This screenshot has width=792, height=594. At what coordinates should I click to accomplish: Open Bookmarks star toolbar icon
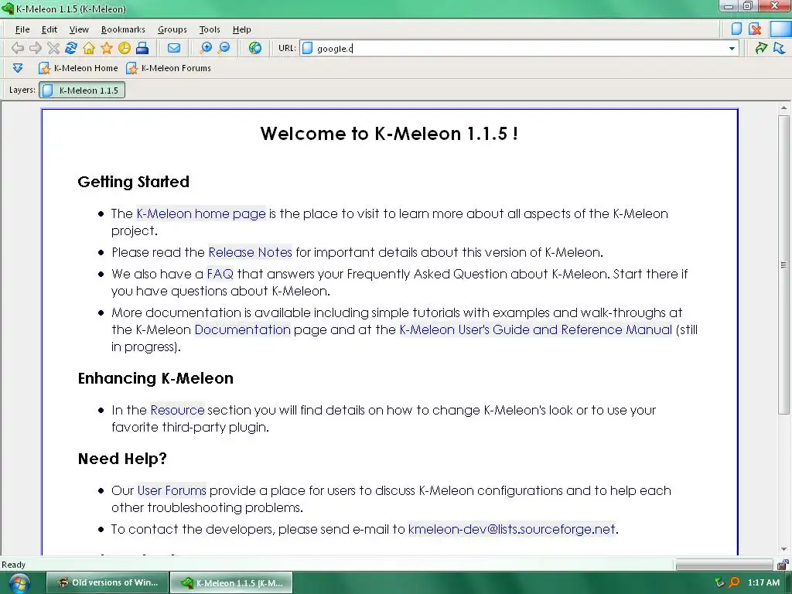(107, 48)
